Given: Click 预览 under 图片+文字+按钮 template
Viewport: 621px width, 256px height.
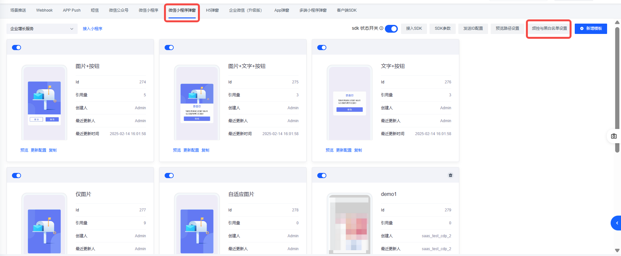Looking at the screenshot, I should (x=177, y=150).
